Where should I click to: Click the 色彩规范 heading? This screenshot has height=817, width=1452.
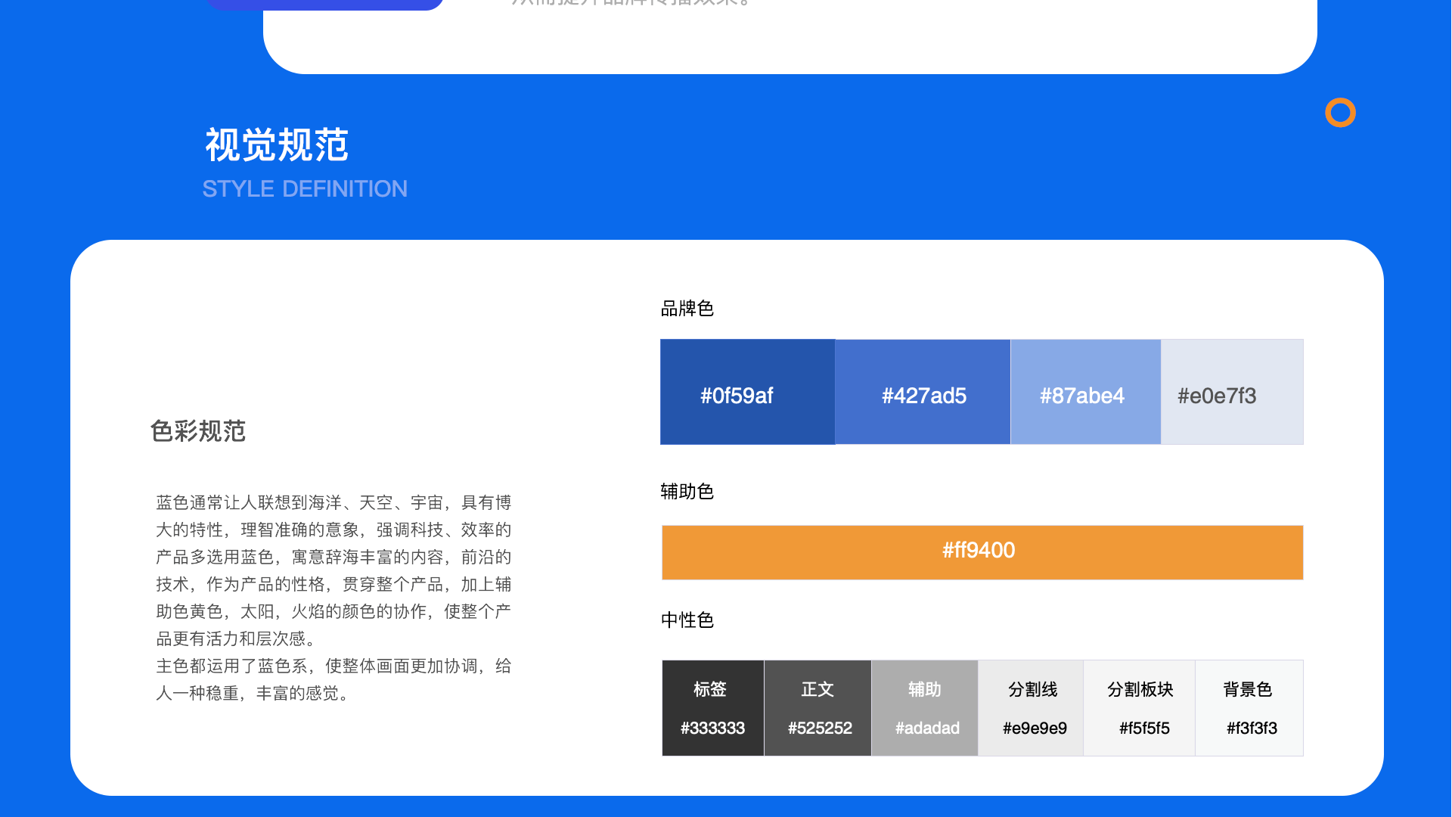point(198,431)
